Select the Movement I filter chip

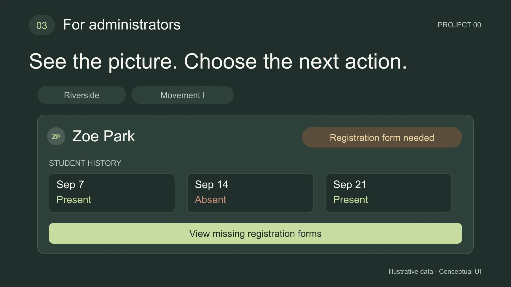point(183,95)
